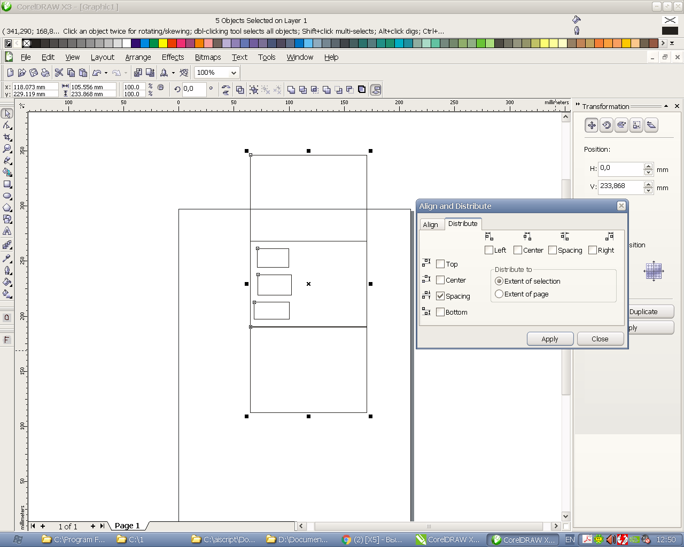This screenshot has width=684, height=547.
Task: Click the Open file icon
Action: [x=22, y=73]
